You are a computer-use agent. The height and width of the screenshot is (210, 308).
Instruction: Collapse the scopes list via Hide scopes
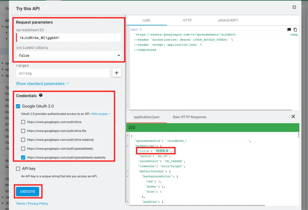coord(101,114)
